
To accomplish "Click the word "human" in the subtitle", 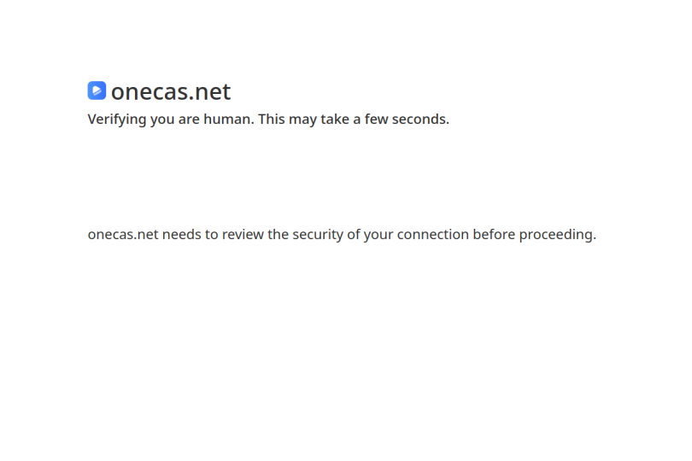I will (227, 120).
